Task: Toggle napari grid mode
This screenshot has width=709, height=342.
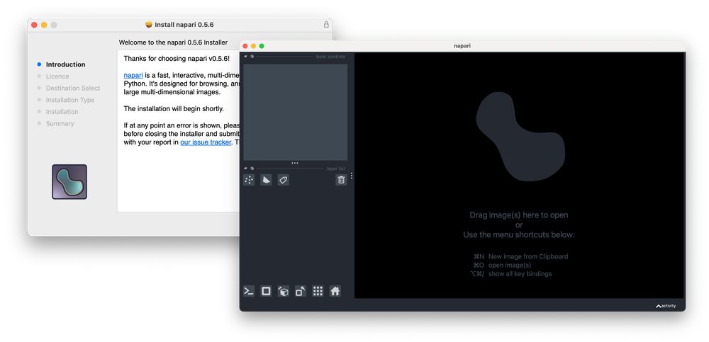Action: pyautogui.click(x=318, y=291)
